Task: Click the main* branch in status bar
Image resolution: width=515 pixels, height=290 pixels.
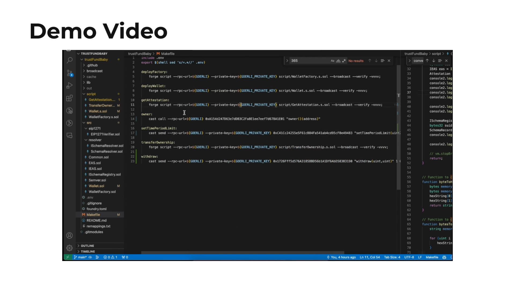Action: (x=80, y=257)
